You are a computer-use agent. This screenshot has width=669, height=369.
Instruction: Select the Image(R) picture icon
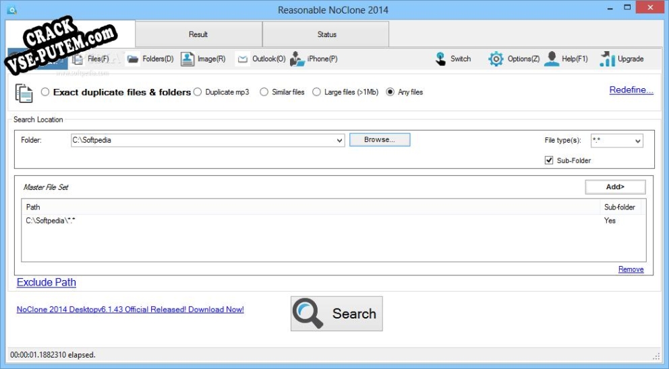point(187,59)
